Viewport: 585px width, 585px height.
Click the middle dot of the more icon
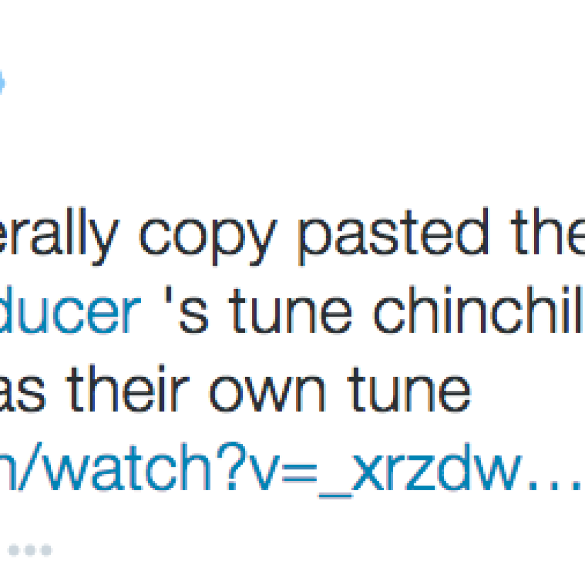30,550
